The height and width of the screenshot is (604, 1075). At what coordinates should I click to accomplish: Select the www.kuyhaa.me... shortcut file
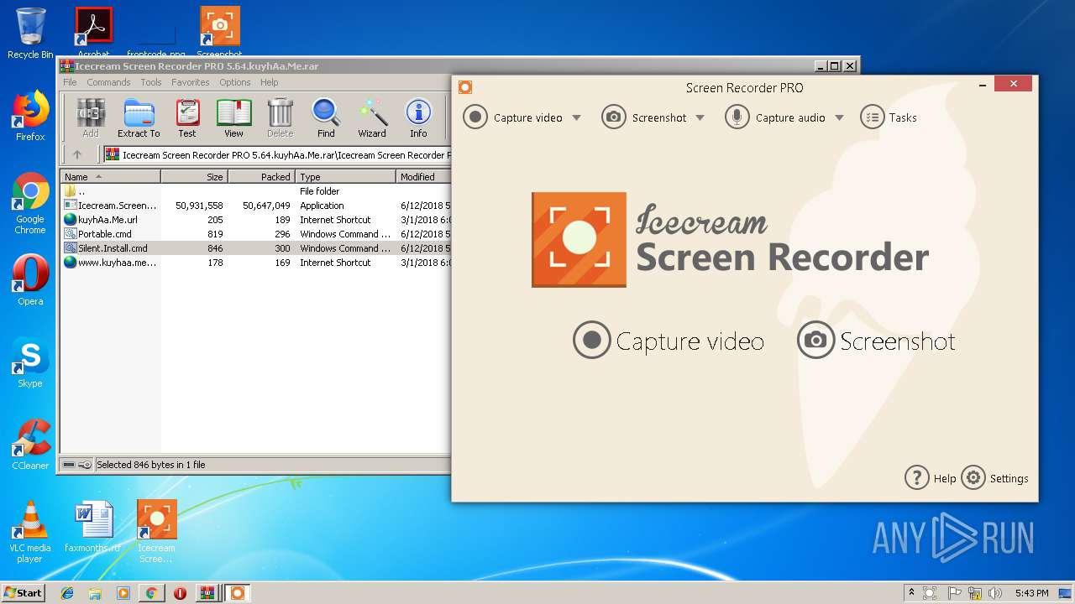256,263
